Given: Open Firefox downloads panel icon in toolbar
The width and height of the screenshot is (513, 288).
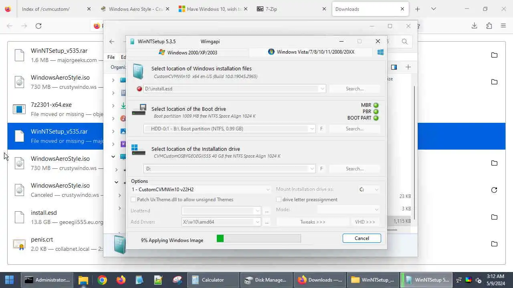Looking at the screenshot, I should pyautogui.click(x=475, y=26).
